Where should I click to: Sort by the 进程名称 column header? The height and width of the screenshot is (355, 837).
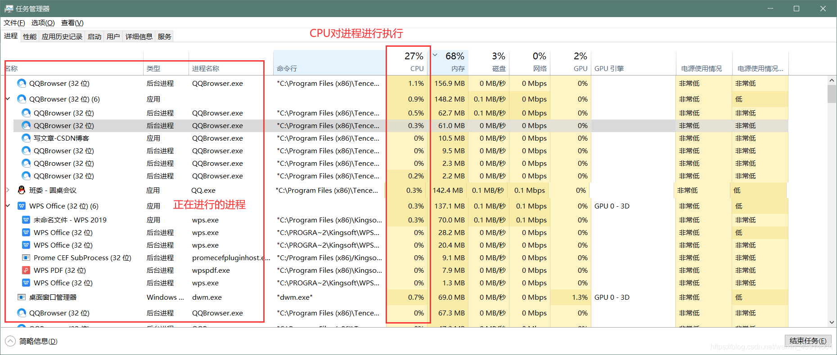click(x=231, y=63)
